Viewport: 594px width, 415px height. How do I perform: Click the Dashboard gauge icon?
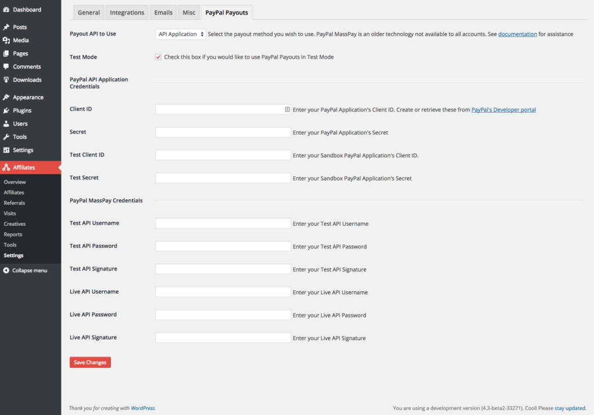tap(6, 9)
